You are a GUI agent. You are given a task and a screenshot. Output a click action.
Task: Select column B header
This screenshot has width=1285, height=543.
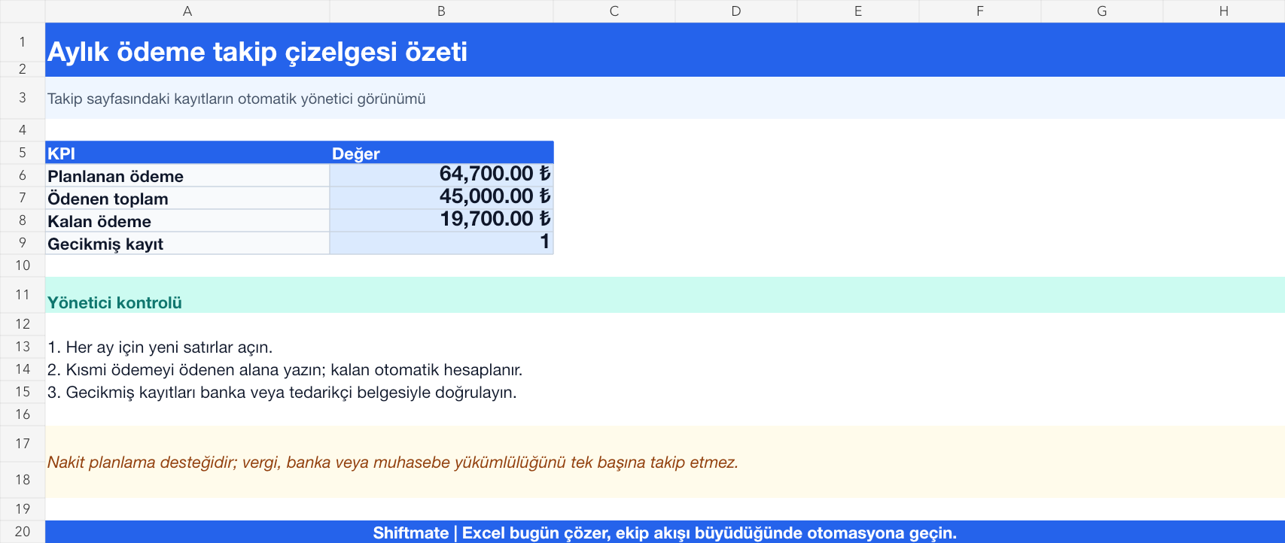(441, 11)
